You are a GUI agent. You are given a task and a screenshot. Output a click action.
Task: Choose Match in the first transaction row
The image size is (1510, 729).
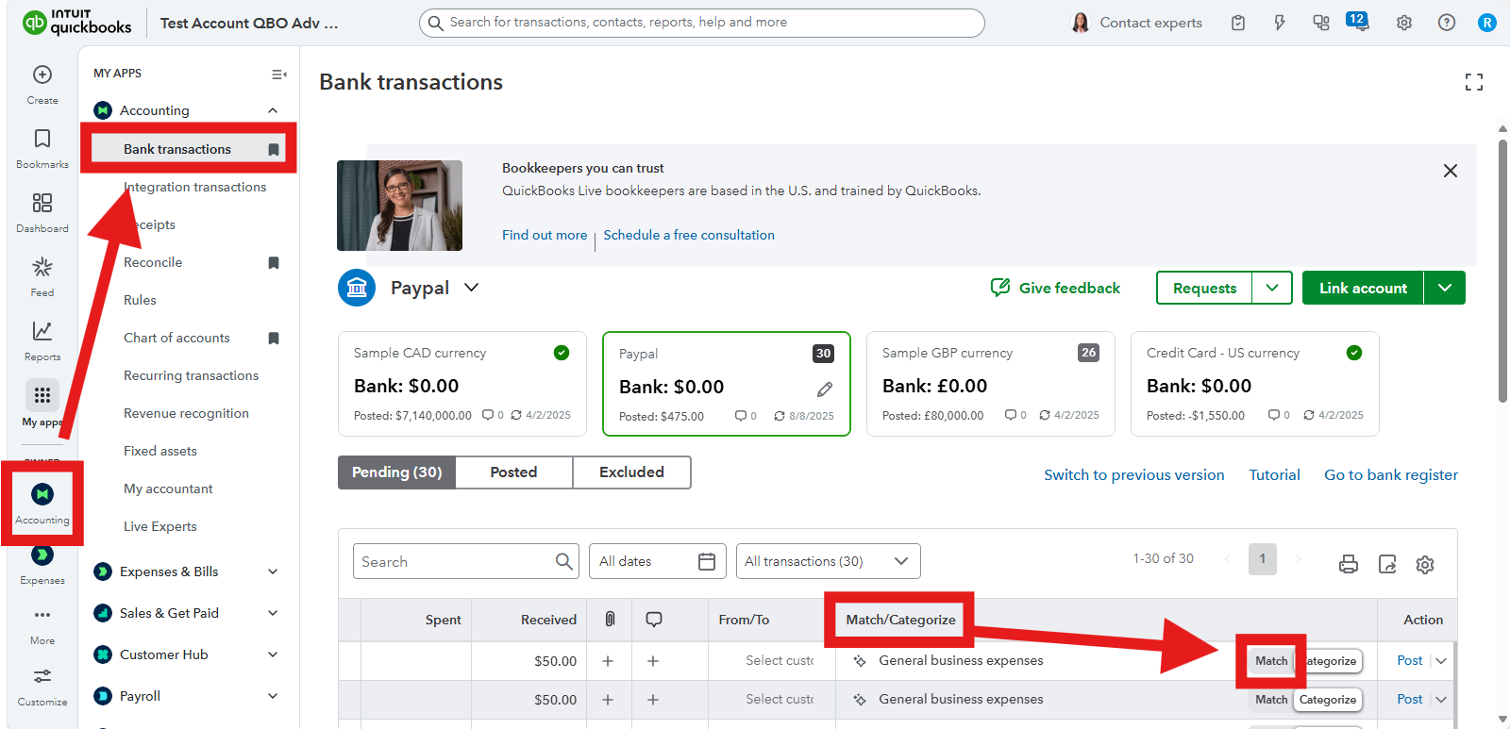pos(1270,661)
